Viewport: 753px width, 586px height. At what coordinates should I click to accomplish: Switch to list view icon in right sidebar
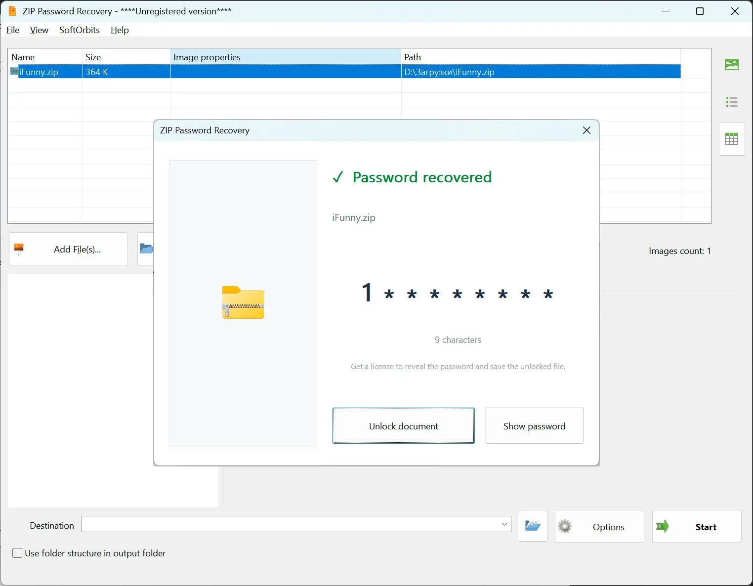[731, 102]
